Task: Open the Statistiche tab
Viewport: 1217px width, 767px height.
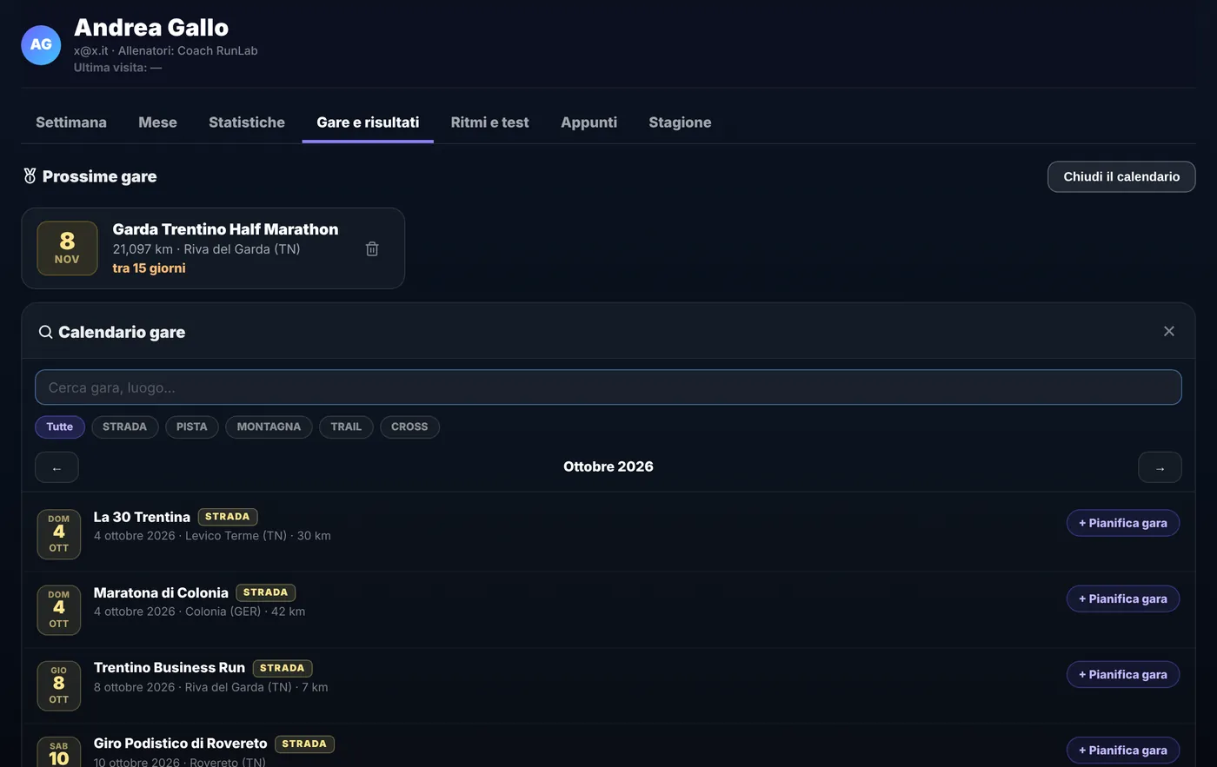Action: click(x=247, y=122)
